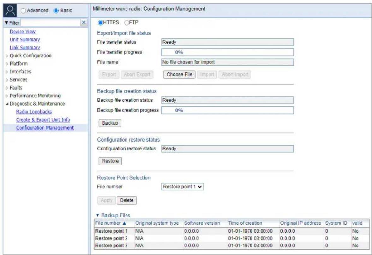Click the Backup file creation progress bar
Viewport: 372px width, 255px height.
tap(227, 110)
